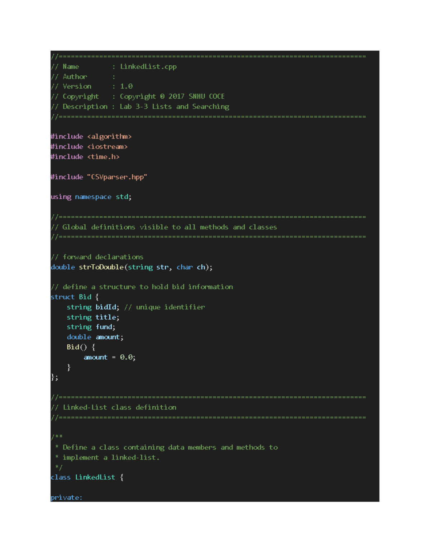Click the "struct Bid {" line
The width and height of the screenshot is (430, 557).
[x=75, y=297]
